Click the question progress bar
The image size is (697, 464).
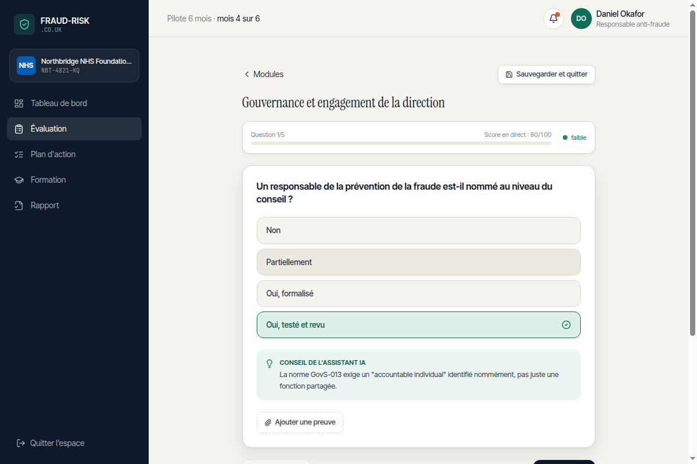click(x=401, y=143)
